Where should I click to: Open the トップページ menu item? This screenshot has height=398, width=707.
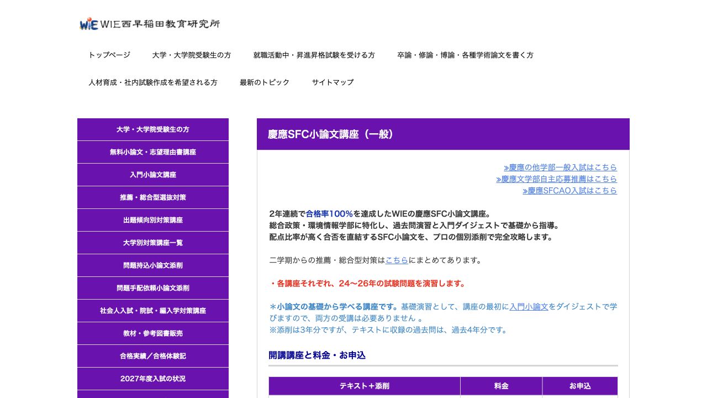point(109,55)
